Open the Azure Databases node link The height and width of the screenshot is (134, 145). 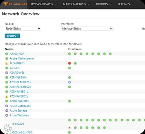coord(20,106)
